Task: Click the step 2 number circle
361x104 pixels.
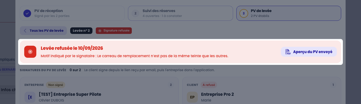Action: [135, 13]
